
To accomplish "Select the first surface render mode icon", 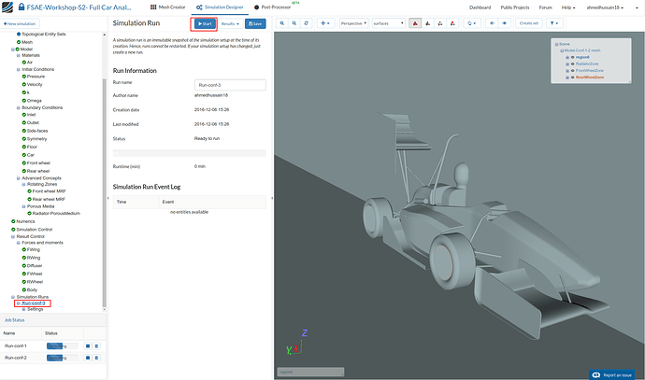I will [x=415, y=22].
